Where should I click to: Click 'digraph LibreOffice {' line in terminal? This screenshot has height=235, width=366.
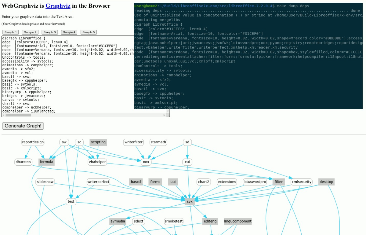[158, 24]
